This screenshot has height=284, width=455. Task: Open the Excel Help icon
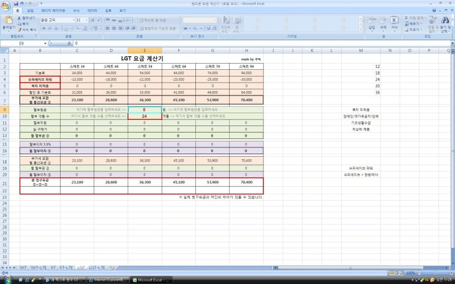coord(434,10)
